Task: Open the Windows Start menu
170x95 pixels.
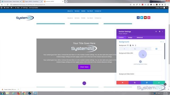Action: click(2, 93)
